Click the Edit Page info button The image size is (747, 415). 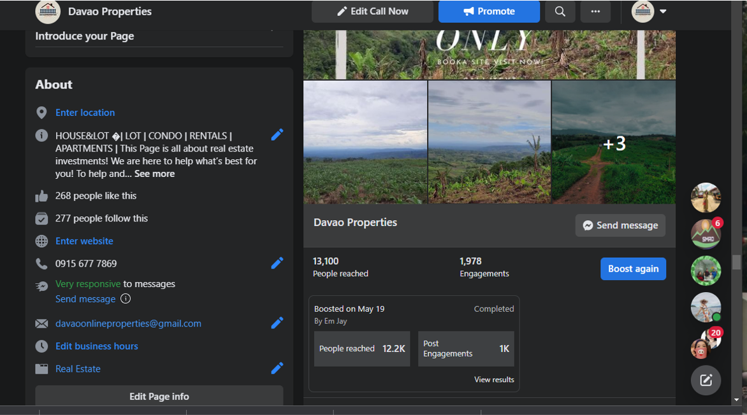[159, 396]
